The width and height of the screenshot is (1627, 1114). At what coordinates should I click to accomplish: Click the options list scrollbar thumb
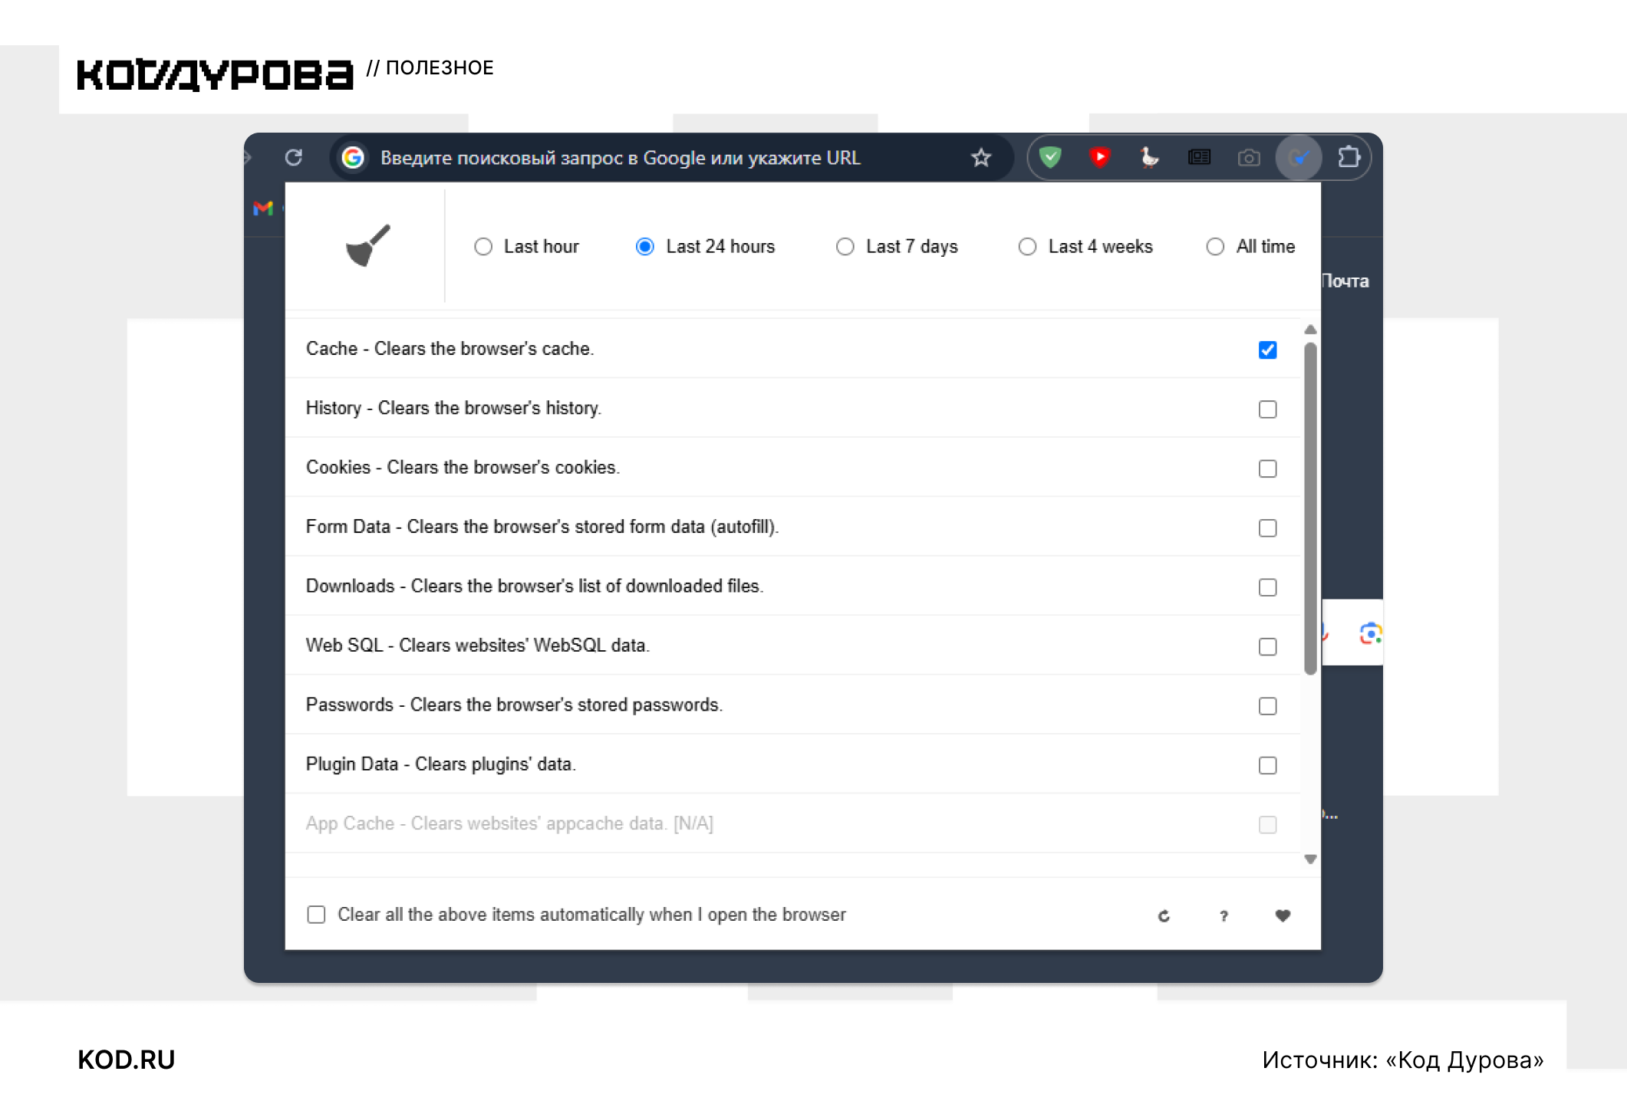coord(1310,508)
